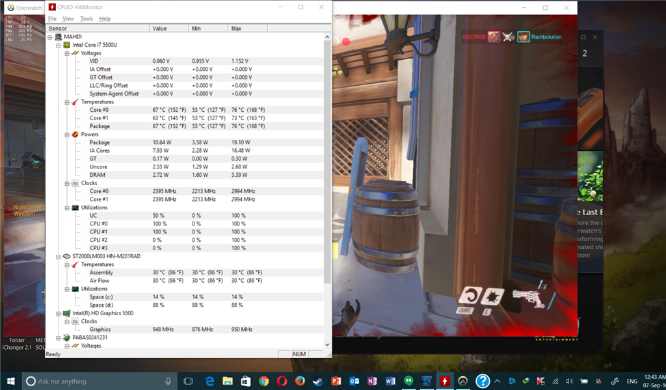This screenshot has width=666, height=390.
Task: Click the CPU Clocks waveform icon
Action: tap(75, 183)
